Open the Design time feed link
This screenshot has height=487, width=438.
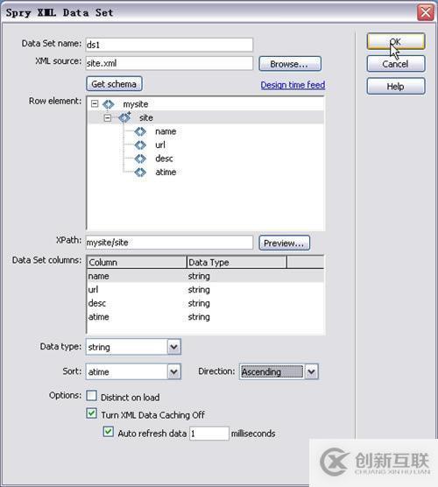tap(293, 85)
